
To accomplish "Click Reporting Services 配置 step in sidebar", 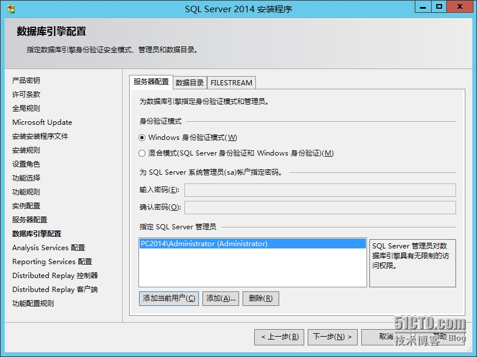I will pos(52,262).
